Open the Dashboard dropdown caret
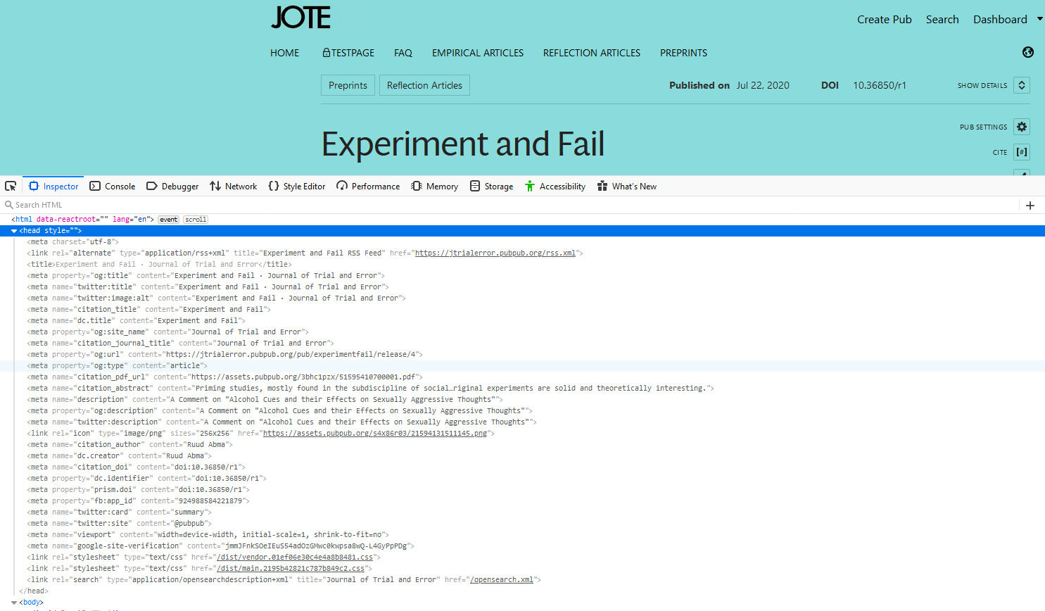 point(1039,19)
